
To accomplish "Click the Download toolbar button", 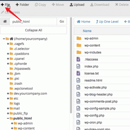I will click(100, 5).
